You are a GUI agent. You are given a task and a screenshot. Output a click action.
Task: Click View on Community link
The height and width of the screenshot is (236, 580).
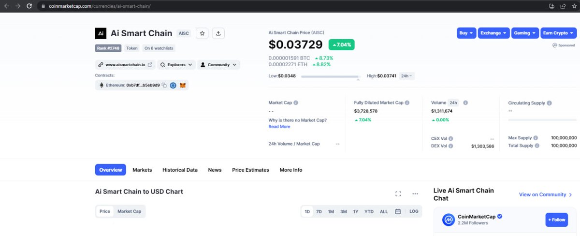(x=546, y=194)
